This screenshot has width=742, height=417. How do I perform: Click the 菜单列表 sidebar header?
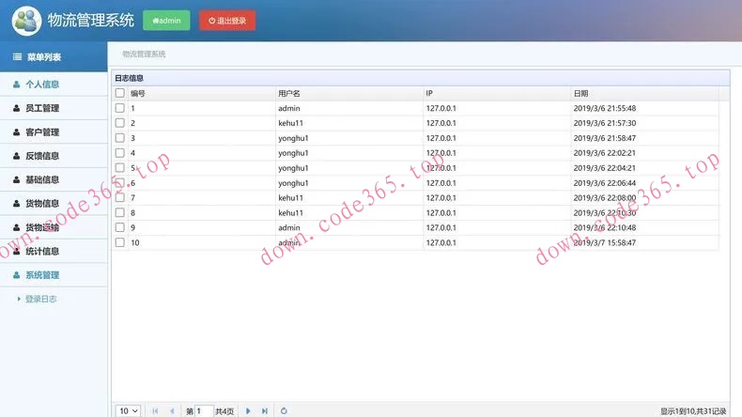[x=54, y=56]
